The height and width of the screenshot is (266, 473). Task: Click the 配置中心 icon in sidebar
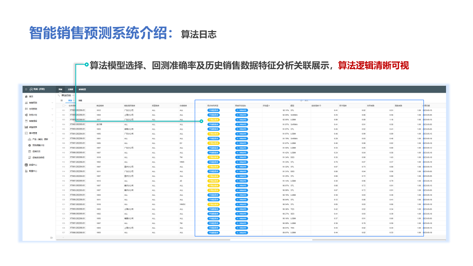tap(26, 171)
